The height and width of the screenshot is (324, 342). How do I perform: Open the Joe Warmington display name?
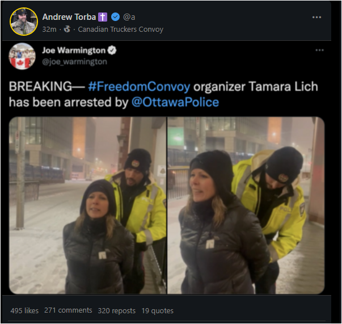74,51
